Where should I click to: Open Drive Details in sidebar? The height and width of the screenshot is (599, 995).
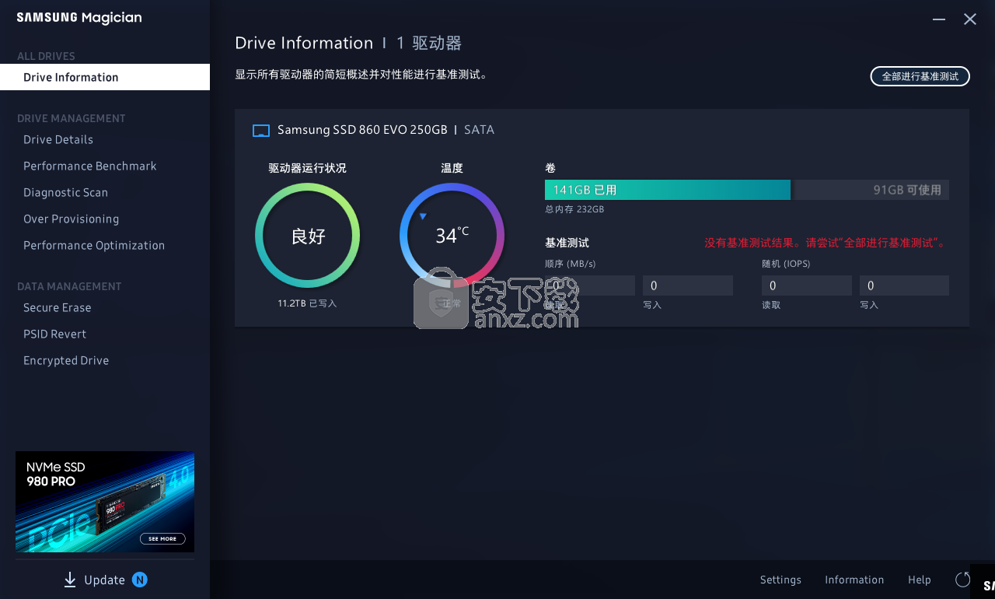58,140
